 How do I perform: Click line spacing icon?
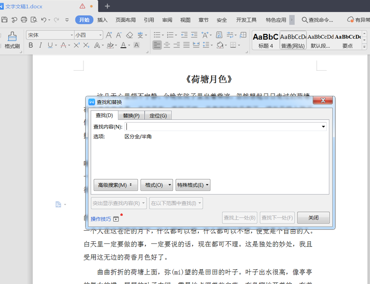point(206,45)
